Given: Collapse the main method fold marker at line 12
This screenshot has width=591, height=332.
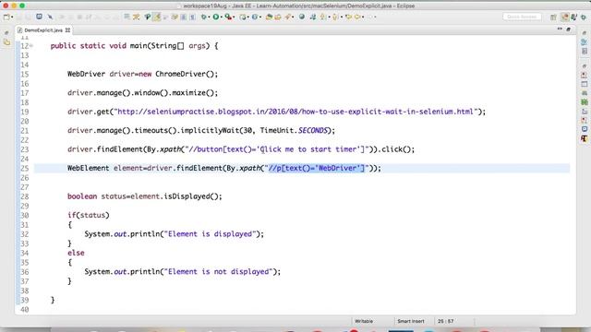Looking at the screenshot, I should (31, 46).
